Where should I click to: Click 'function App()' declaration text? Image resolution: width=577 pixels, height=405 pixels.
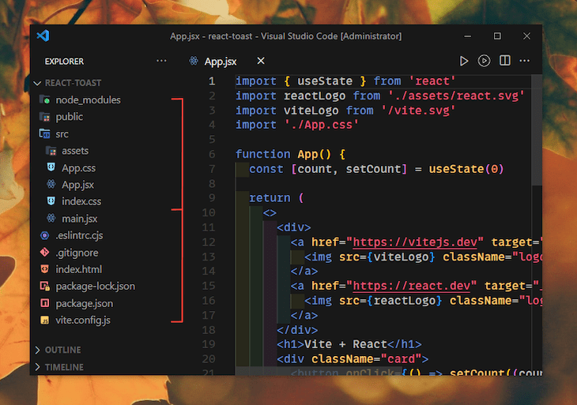click(x=283, y=155)
